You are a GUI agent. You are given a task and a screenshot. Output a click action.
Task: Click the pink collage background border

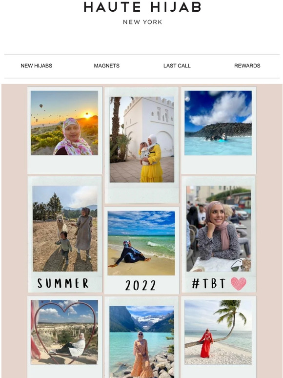(14, 229)
